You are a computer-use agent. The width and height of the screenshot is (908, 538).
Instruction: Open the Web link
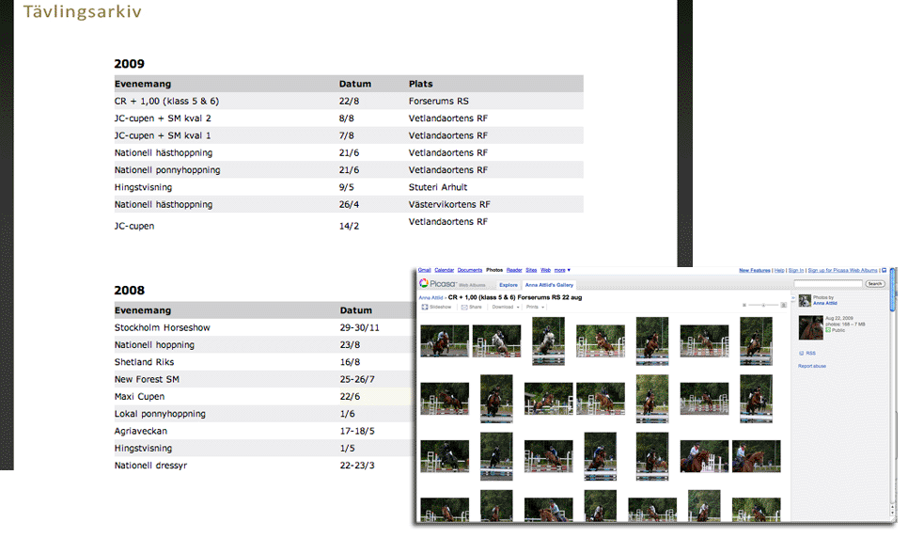tap(545, 270)
